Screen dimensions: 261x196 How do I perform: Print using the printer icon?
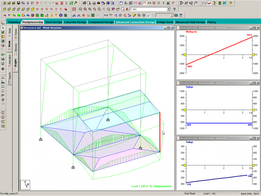point(84,3)
